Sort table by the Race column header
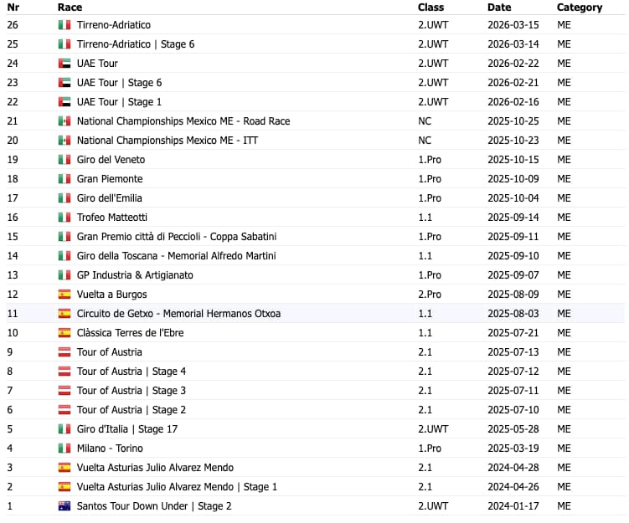Image resolution: width=629 pixels, height=523 pixels. tap(70, 8)
